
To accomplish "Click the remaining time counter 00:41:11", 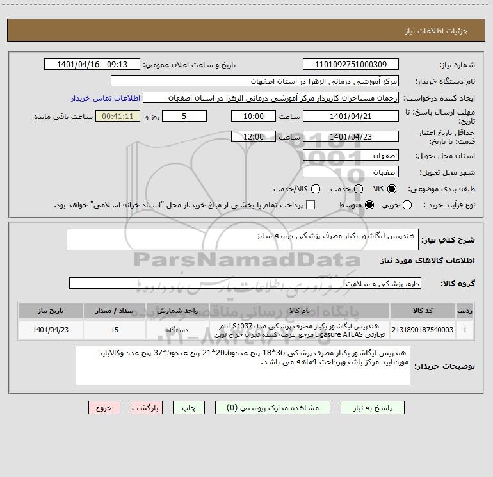I will [118, 116].
